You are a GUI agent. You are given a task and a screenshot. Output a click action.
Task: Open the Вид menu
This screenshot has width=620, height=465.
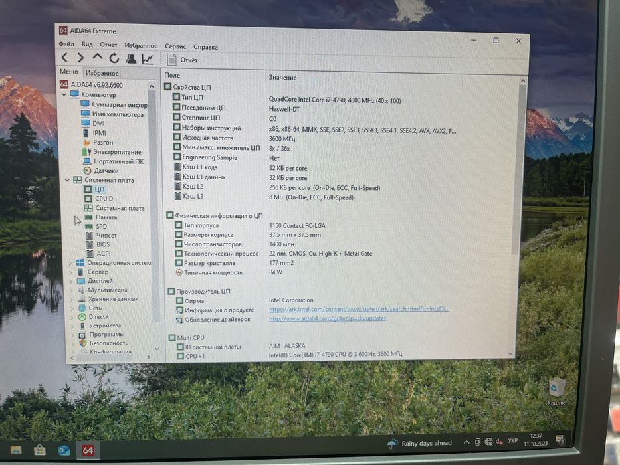pos(87,45)
